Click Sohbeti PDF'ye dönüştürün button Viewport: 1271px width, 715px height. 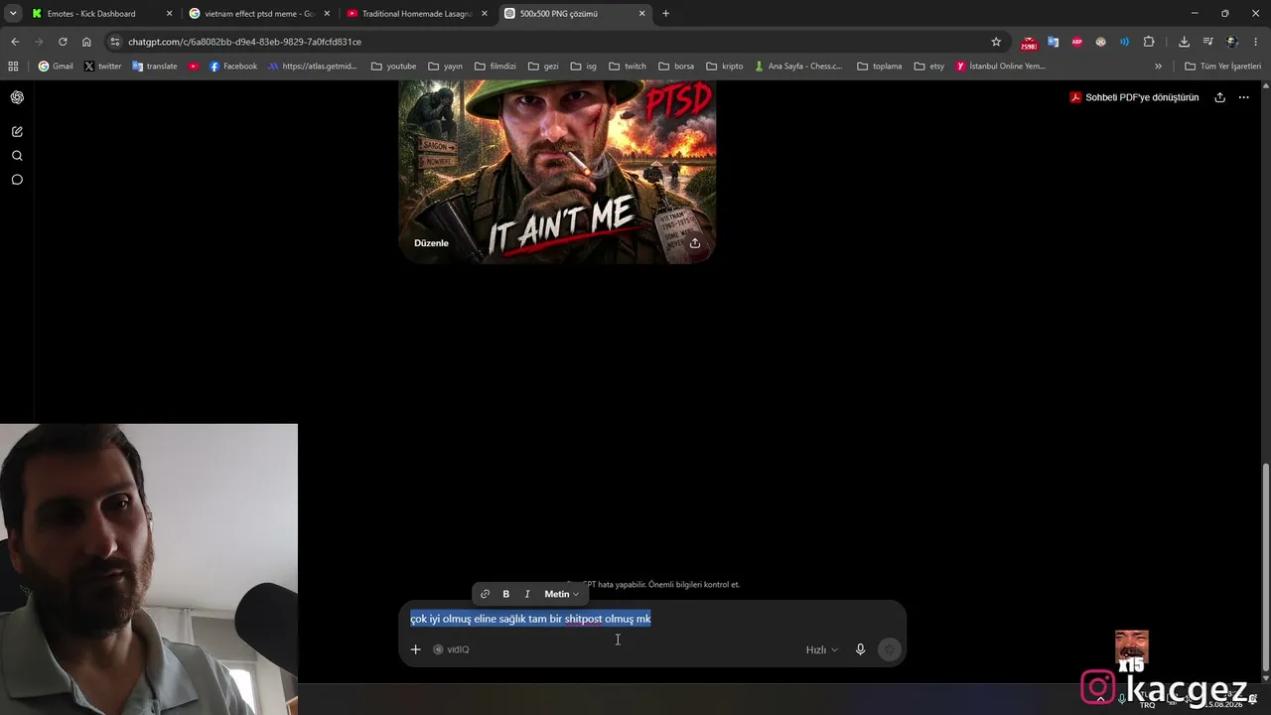[1134, 97]
